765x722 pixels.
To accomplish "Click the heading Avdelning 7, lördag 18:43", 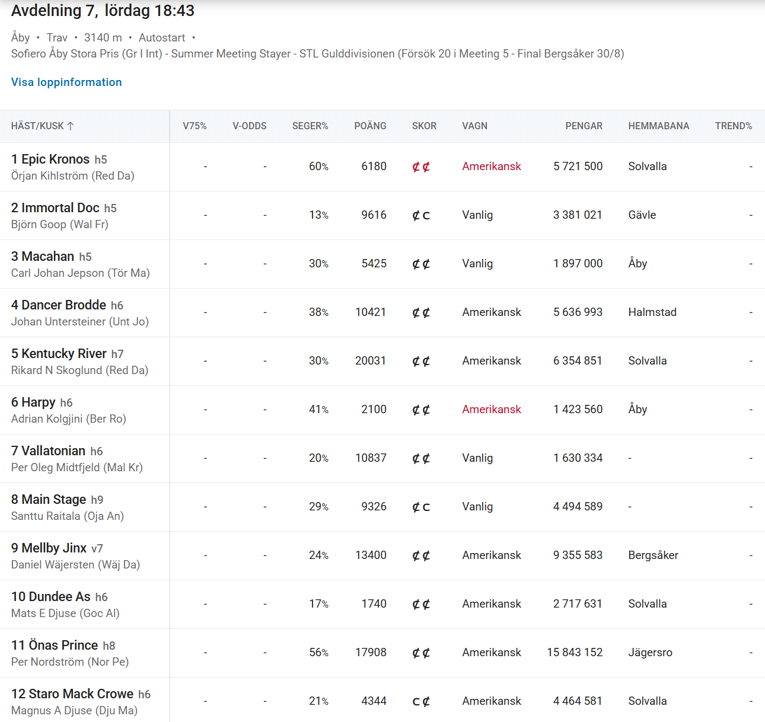I will [103, 11].
